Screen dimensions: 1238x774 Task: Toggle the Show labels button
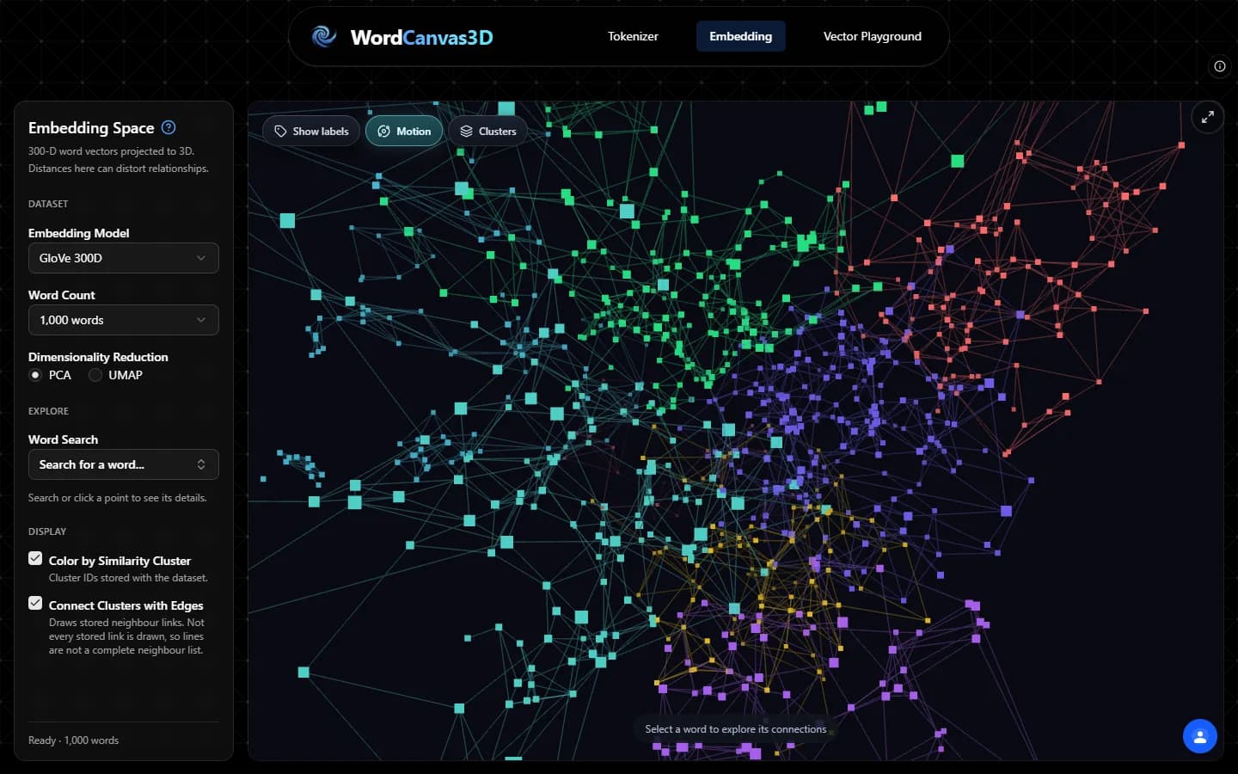pos(311,131)
